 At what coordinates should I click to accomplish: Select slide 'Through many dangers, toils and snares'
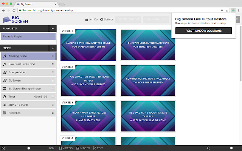[88, 116]
